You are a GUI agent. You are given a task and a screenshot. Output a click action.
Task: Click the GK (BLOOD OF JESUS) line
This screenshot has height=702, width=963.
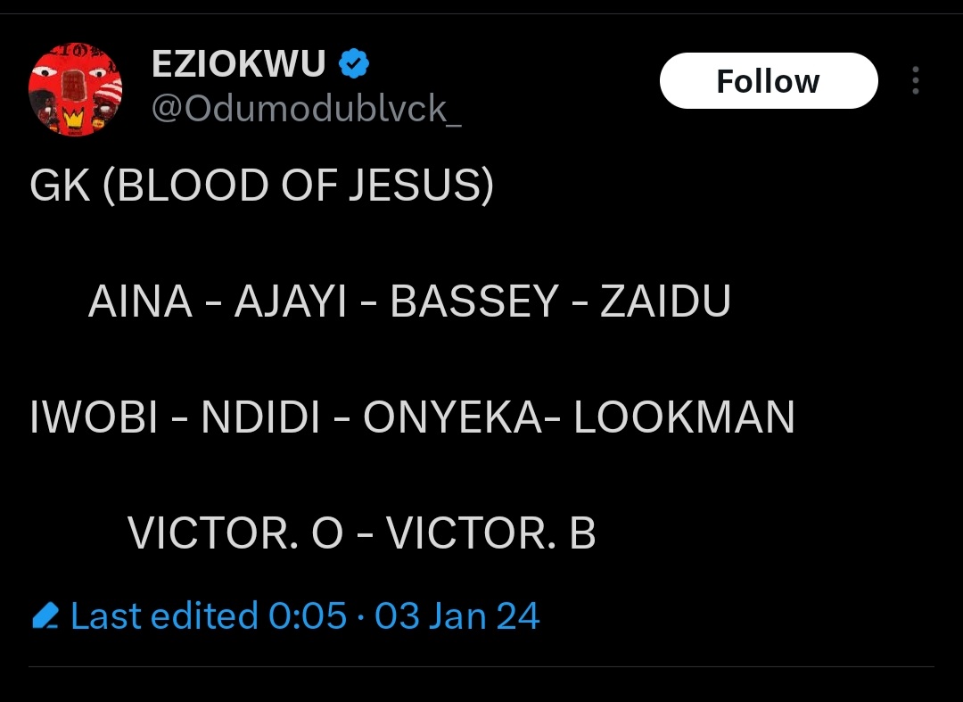pos(261,187)
